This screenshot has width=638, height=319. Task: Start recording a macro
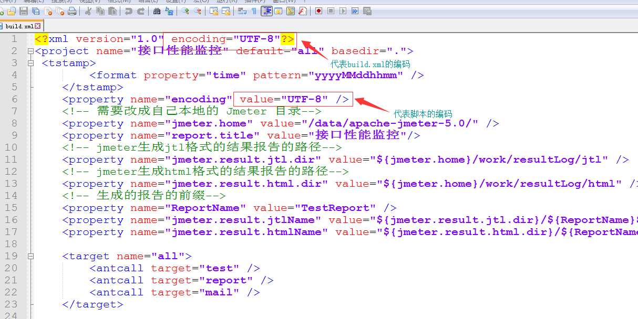point(318,11)
